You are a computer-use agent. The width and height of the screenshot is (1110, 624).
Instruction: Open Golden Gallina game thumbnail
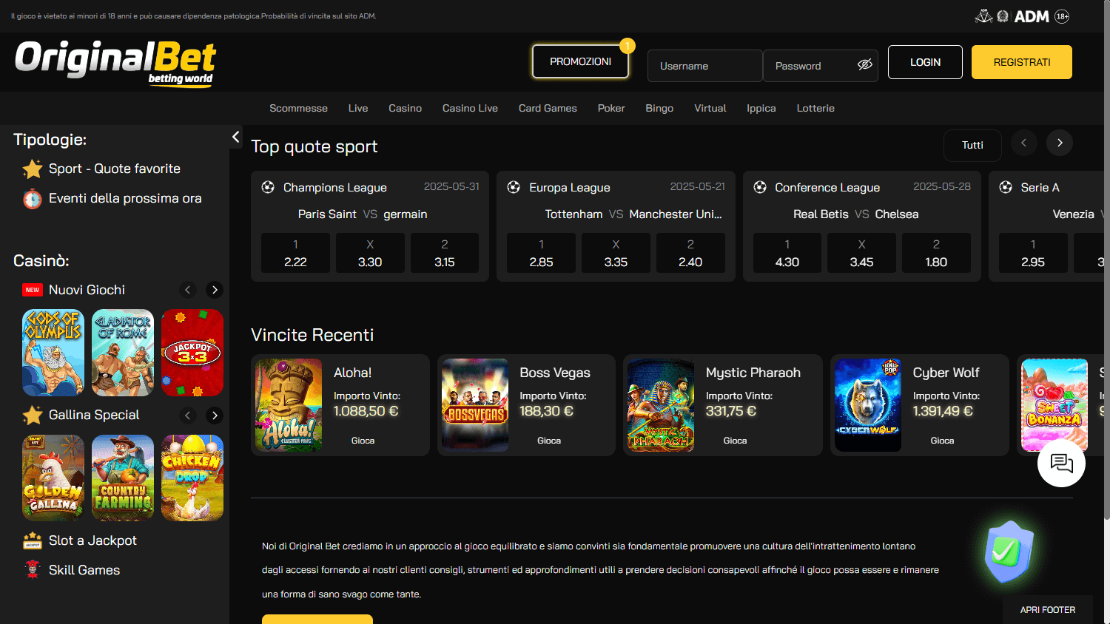point(53,478)
